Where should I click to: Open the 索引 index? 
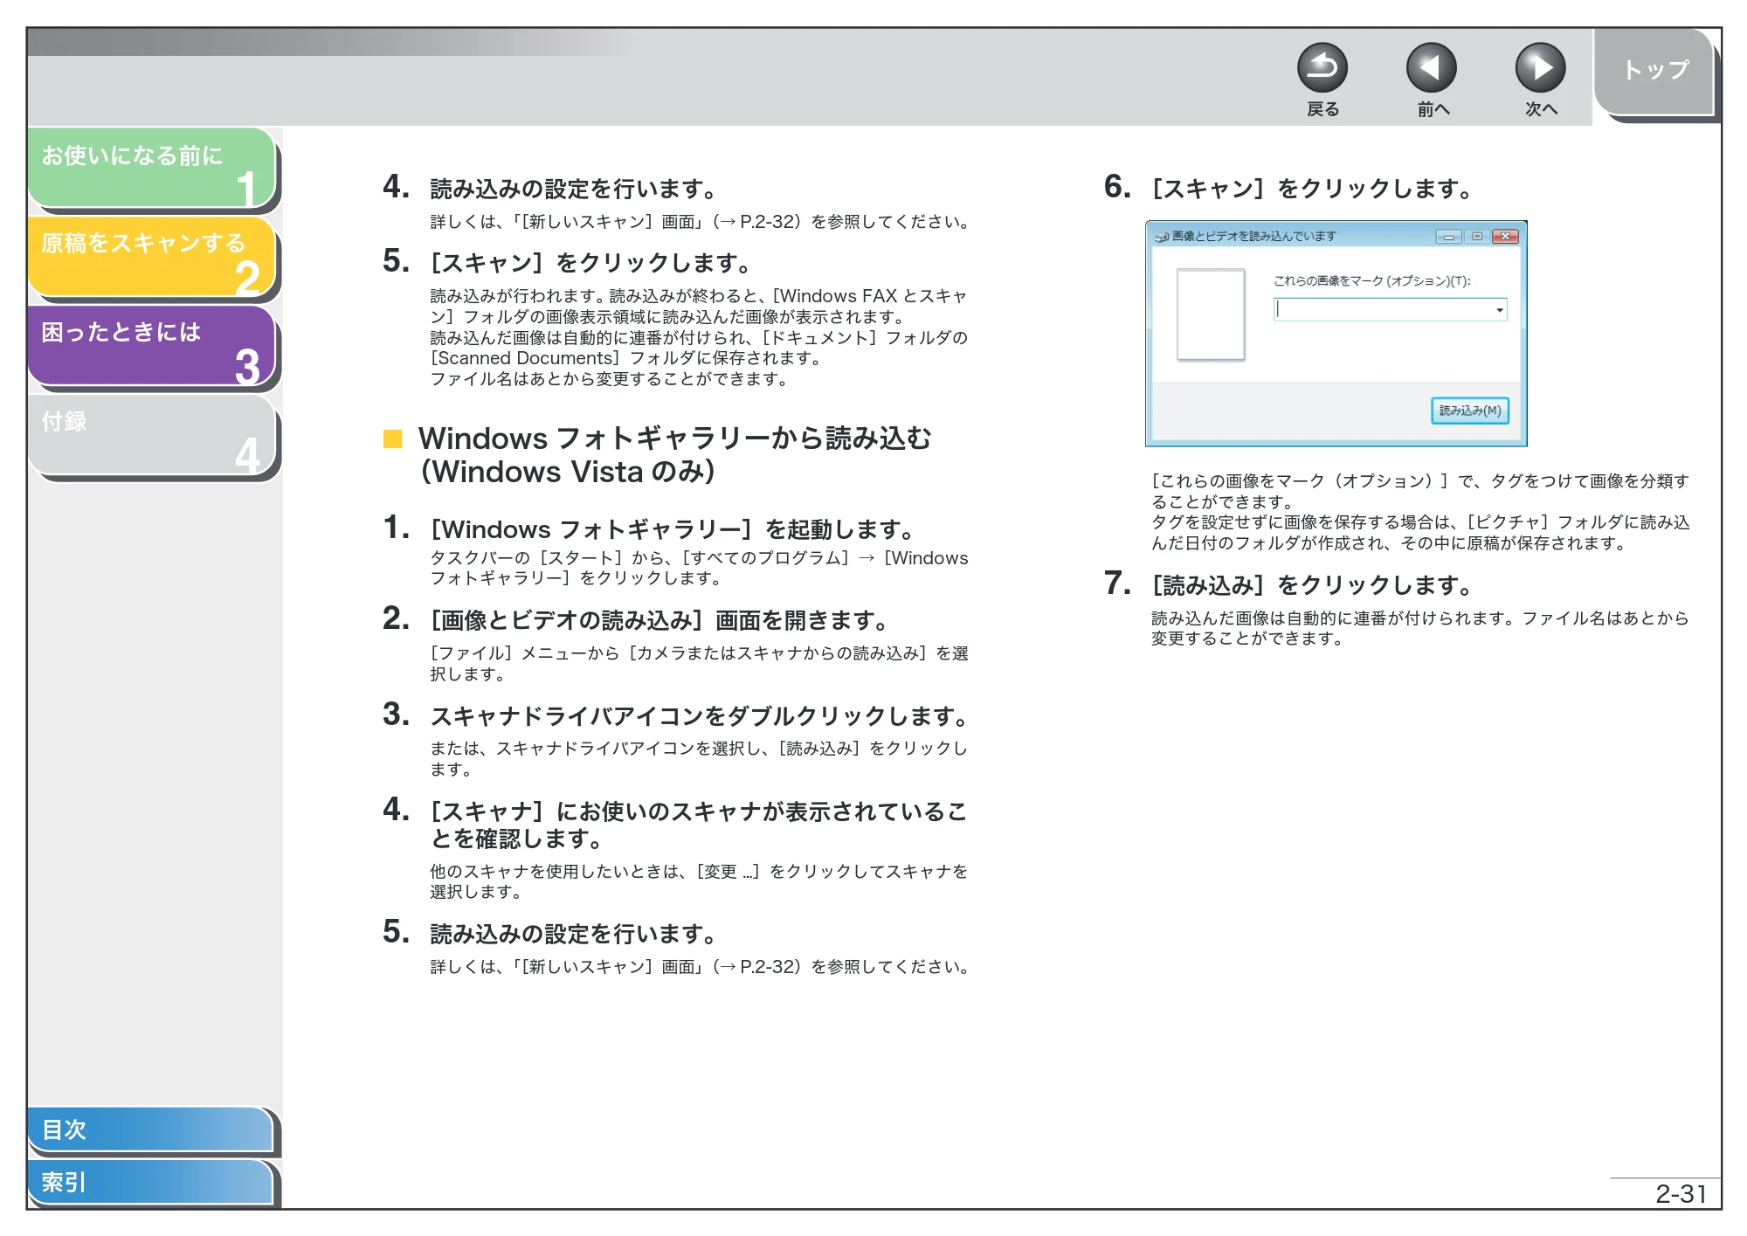pyautogui.click(x=150, y=1182)
